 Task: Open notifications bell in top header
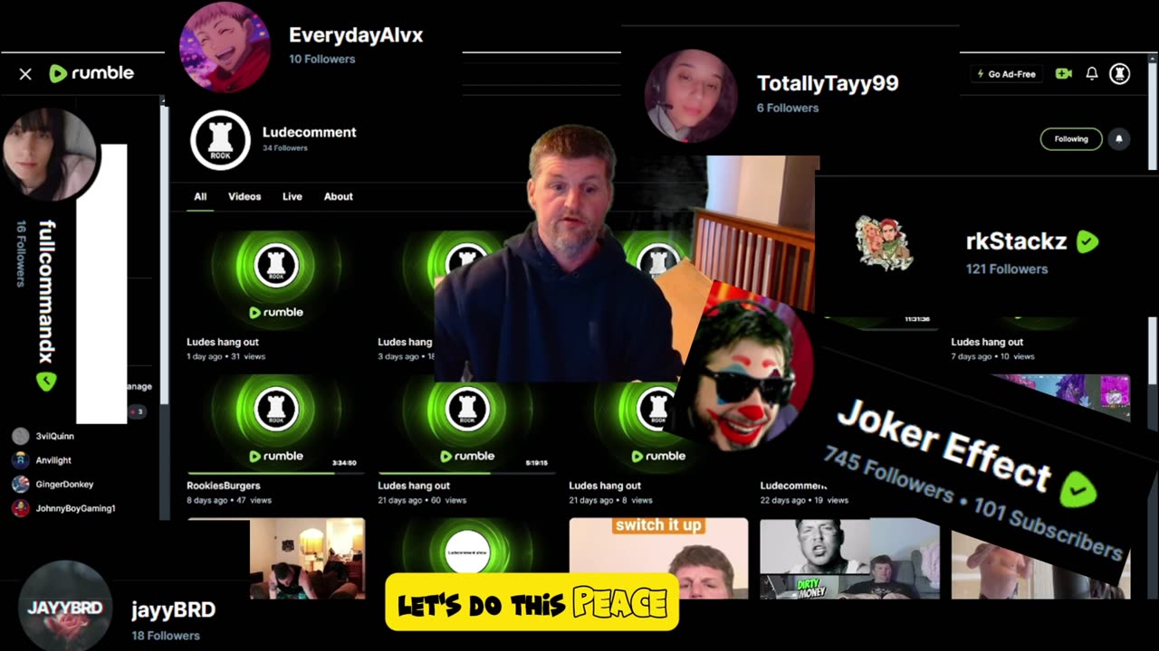[x=1092, y=73]
